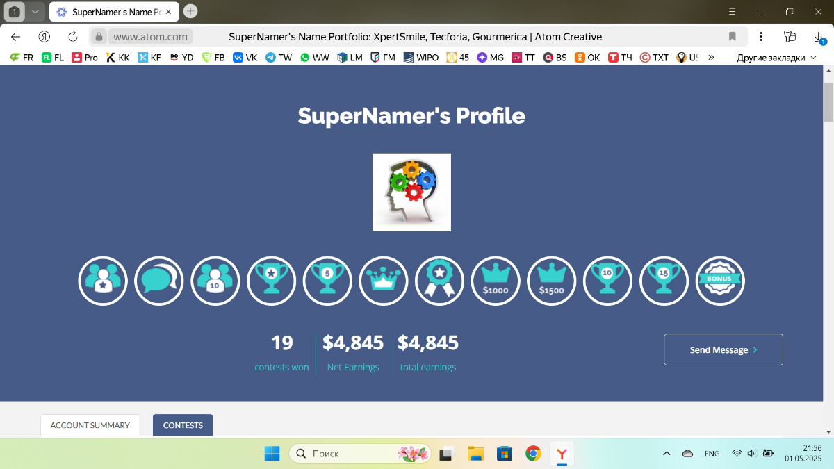Click the BONUS ribbon badge

(x=720, y=281)
